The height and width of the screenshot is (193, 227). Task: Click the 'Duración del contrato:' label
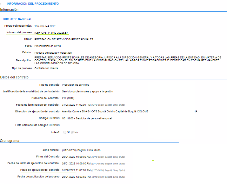[45, 98]
